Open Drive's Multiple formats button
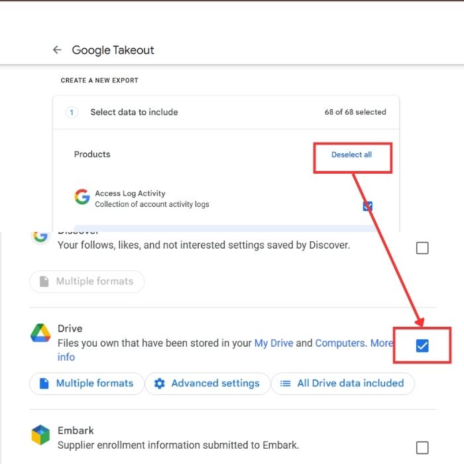 [x=87, y=384]
